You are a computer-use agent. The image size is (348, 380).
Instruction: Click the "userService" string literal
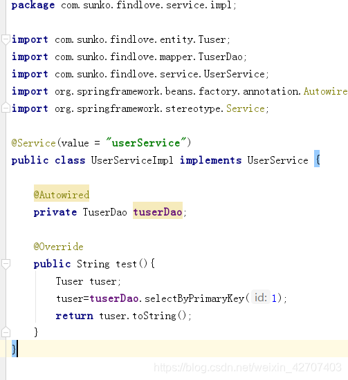(x=146, y=143)
